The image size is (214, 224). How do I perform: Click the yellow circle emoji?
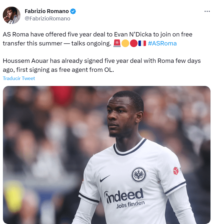tap(125, 43)
